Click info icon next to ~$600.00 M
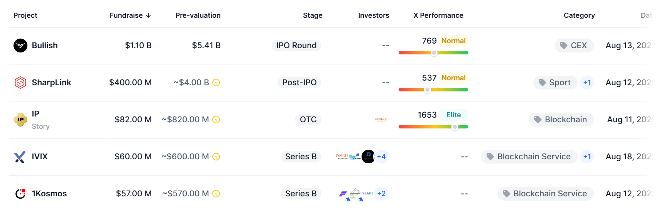The image size is (661, 211). point(216,157)
